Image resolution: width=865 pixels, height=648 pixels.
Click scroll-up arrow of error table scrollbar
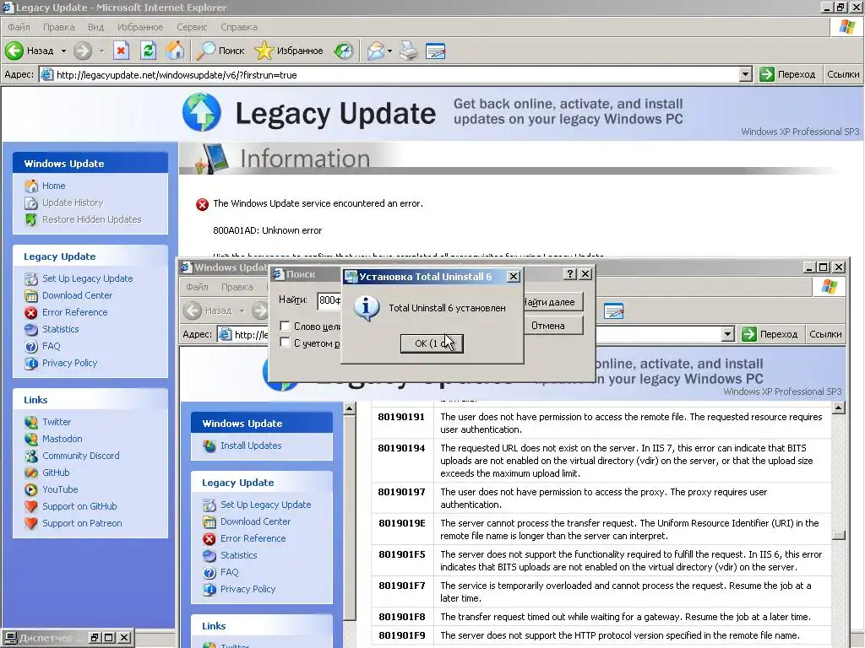coord(839,408)
